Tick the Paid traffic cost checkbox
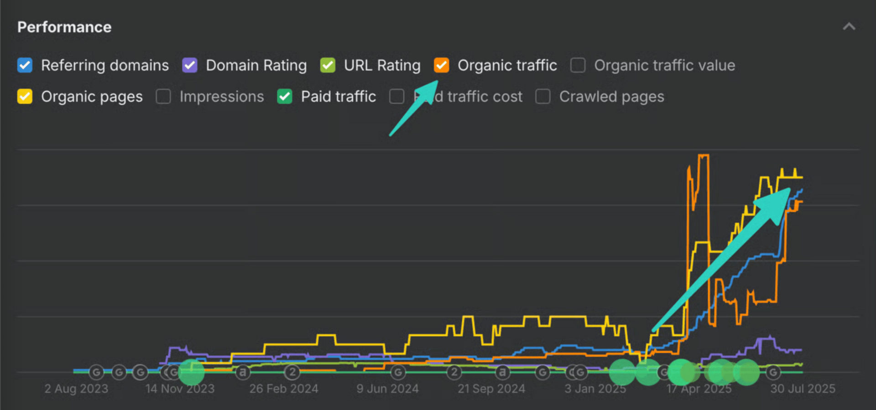This screenshot has width=876, height=410. coord(397,97)
